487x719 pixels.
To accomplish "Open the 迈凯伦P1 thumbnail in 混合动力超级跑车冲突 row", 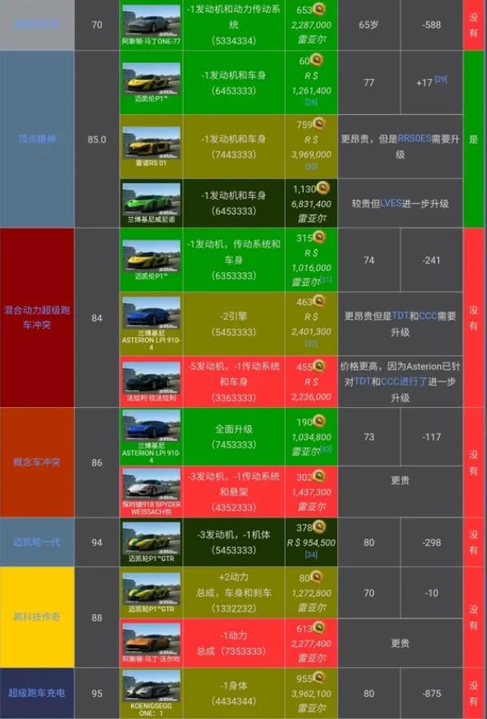I will (x=151, y=256).
